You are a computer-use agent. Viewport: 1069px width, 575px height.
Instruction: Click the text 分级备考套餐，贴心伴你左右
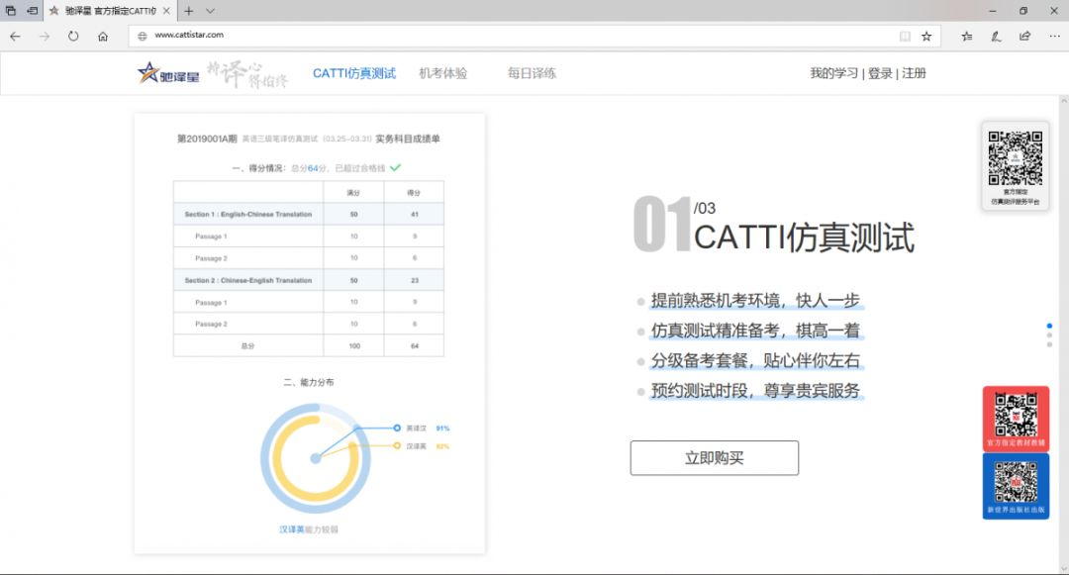(755, 360)
